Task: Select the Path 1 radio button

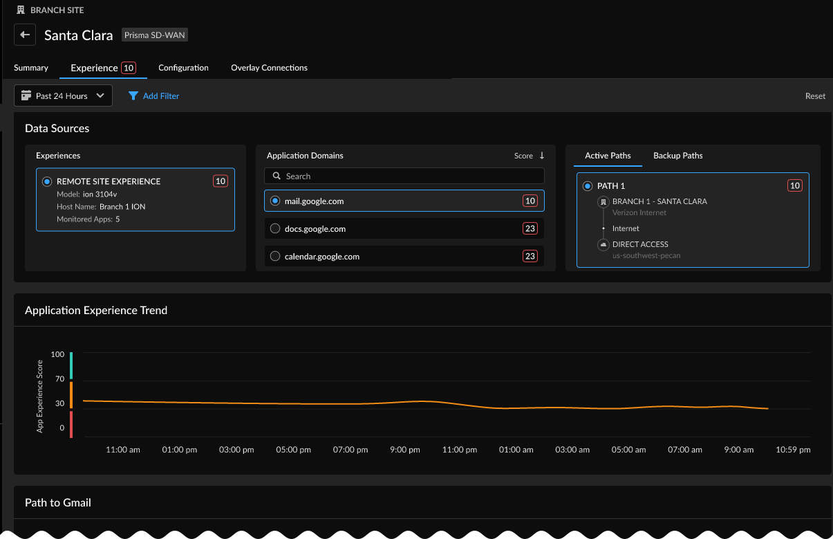Action: (x=588, y=186)
